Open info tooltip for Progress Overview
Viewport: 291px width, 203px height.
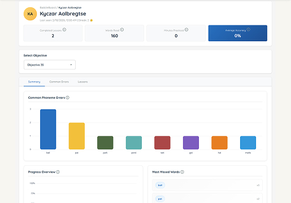58,172
